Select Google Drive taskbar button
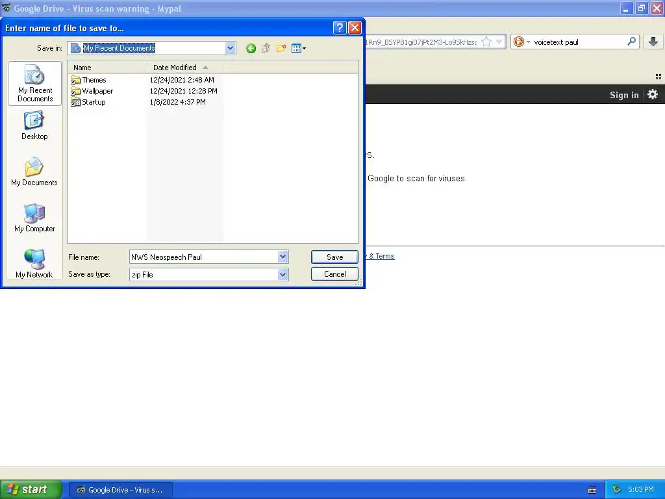Screen dimensions: 665x499 click(120, 490)
